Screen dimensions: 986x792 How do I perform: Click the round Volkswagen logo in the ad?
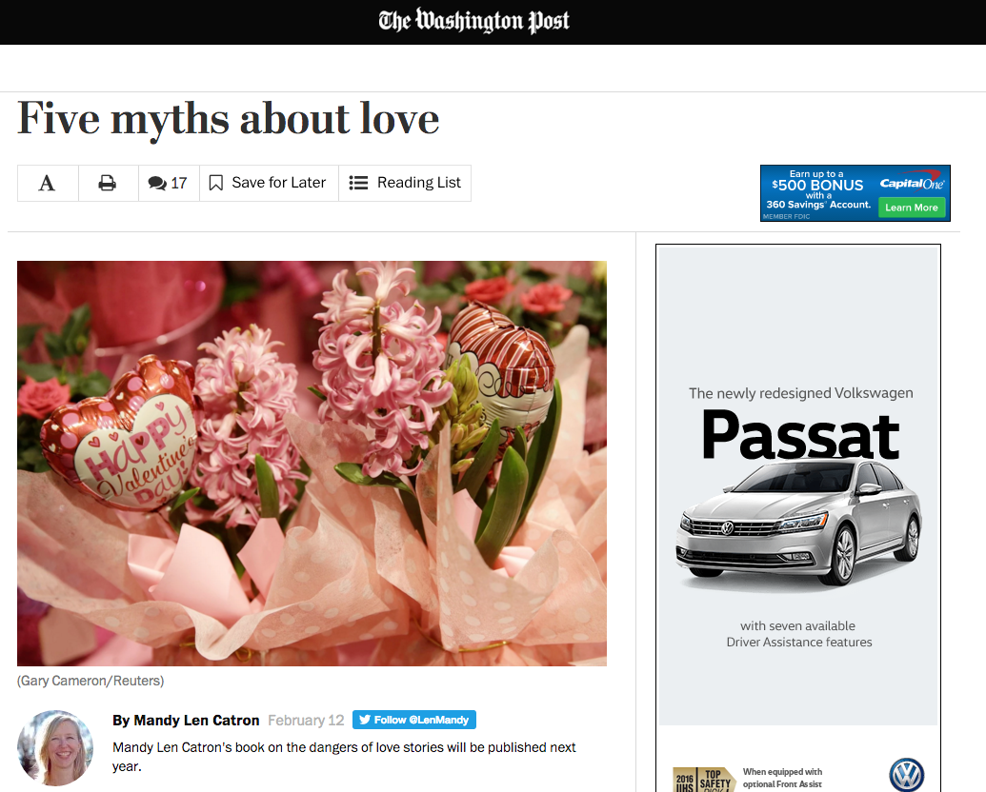tap(906, 775)
